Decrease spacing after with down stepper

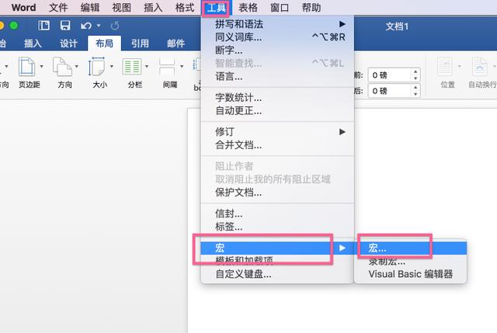click(x=415, y=95)
